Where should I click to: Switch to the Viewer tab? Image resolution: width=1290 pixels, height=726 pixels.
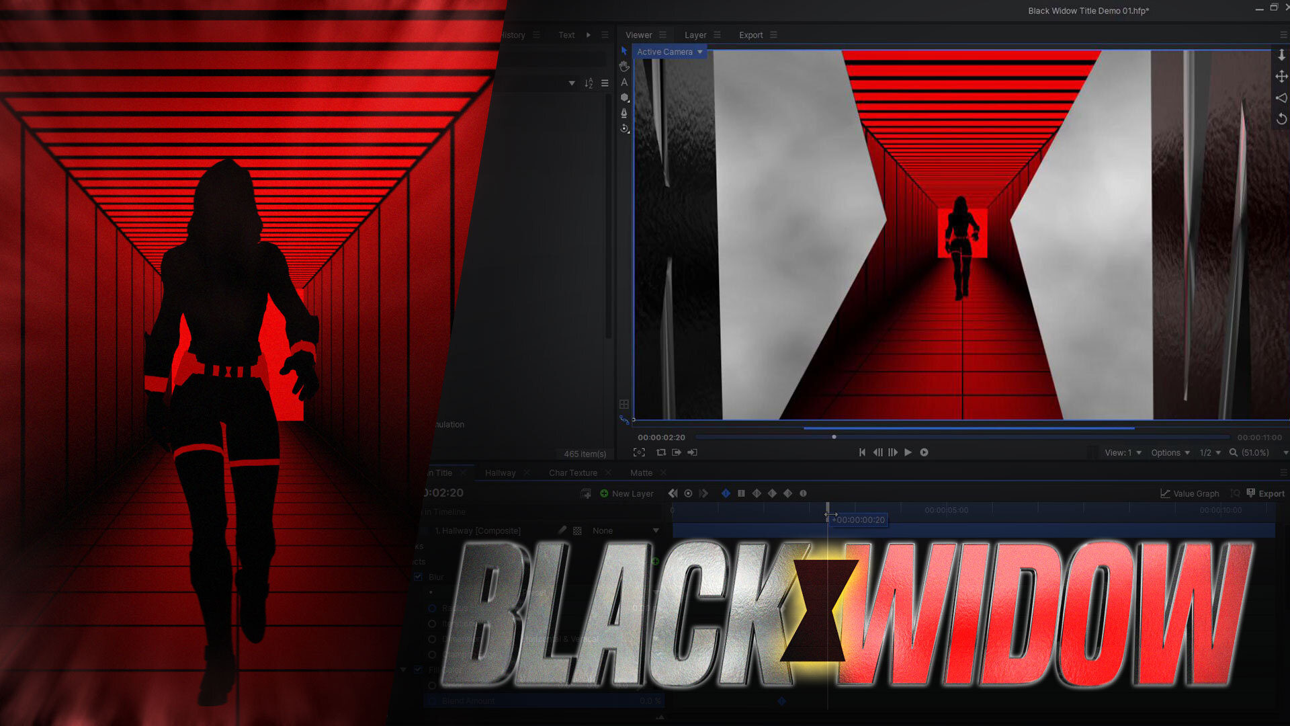[x=638, y=35]
